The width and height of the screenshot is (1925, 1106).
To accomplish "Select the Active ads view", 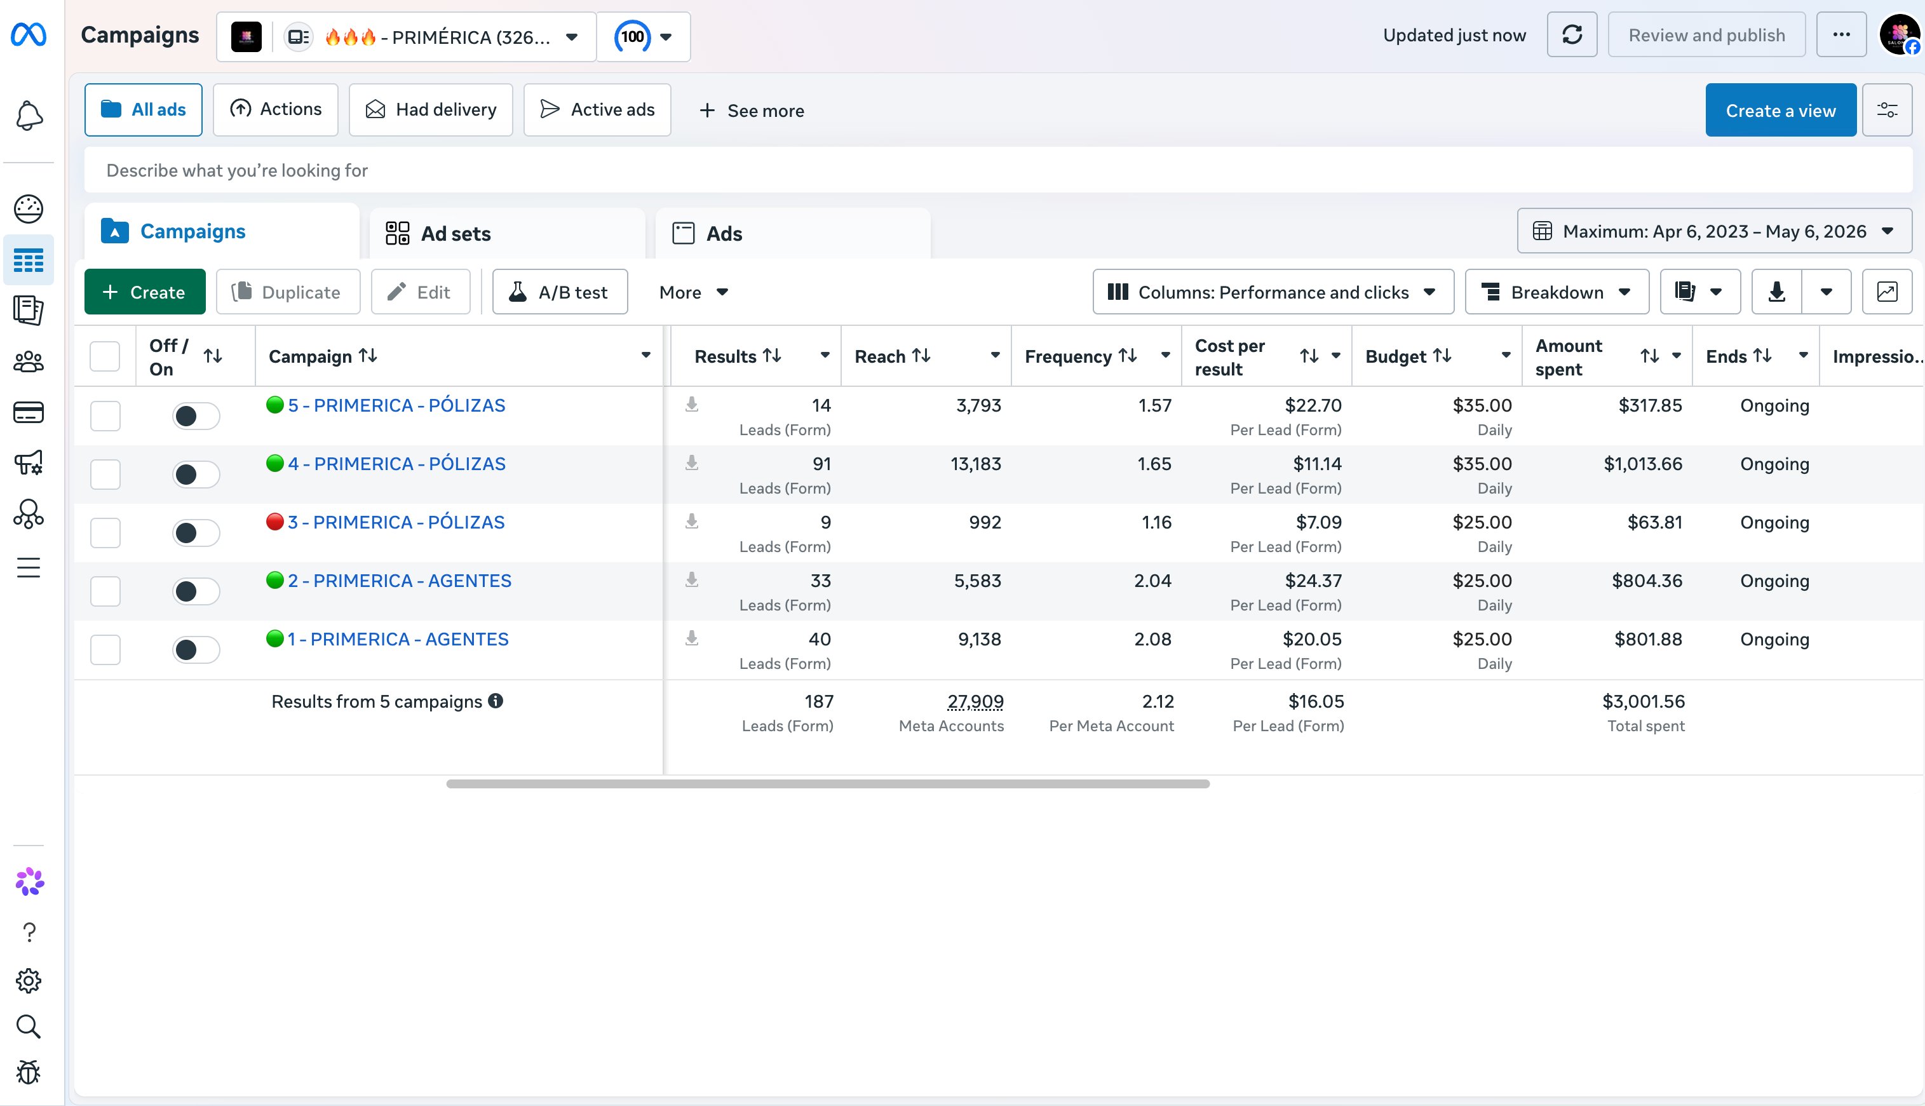I will 597,109.
